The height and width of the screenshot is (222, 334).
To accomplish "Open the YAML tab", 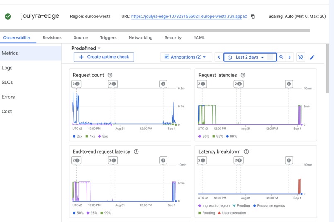I will [199, 37].
